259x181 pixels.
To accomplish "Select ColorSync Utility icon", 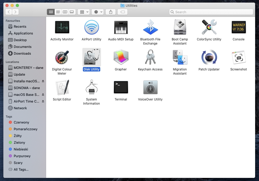I will [x=209, y=27].
